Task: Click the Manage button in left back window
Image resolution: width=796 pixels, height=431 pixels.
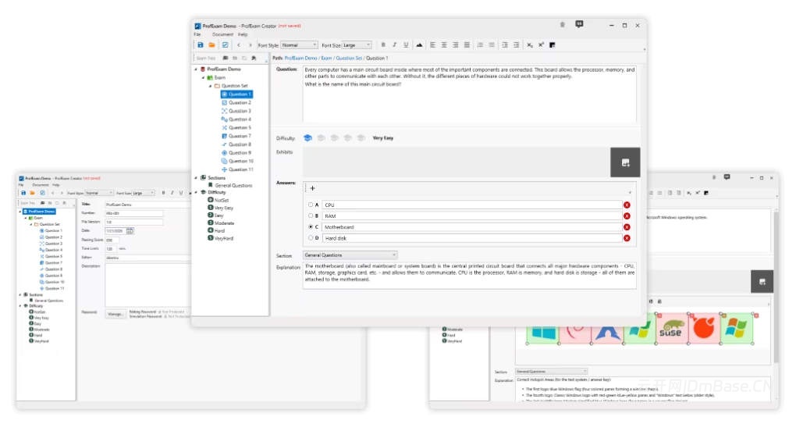Action: pyautogui.click(x=115, y=314)
